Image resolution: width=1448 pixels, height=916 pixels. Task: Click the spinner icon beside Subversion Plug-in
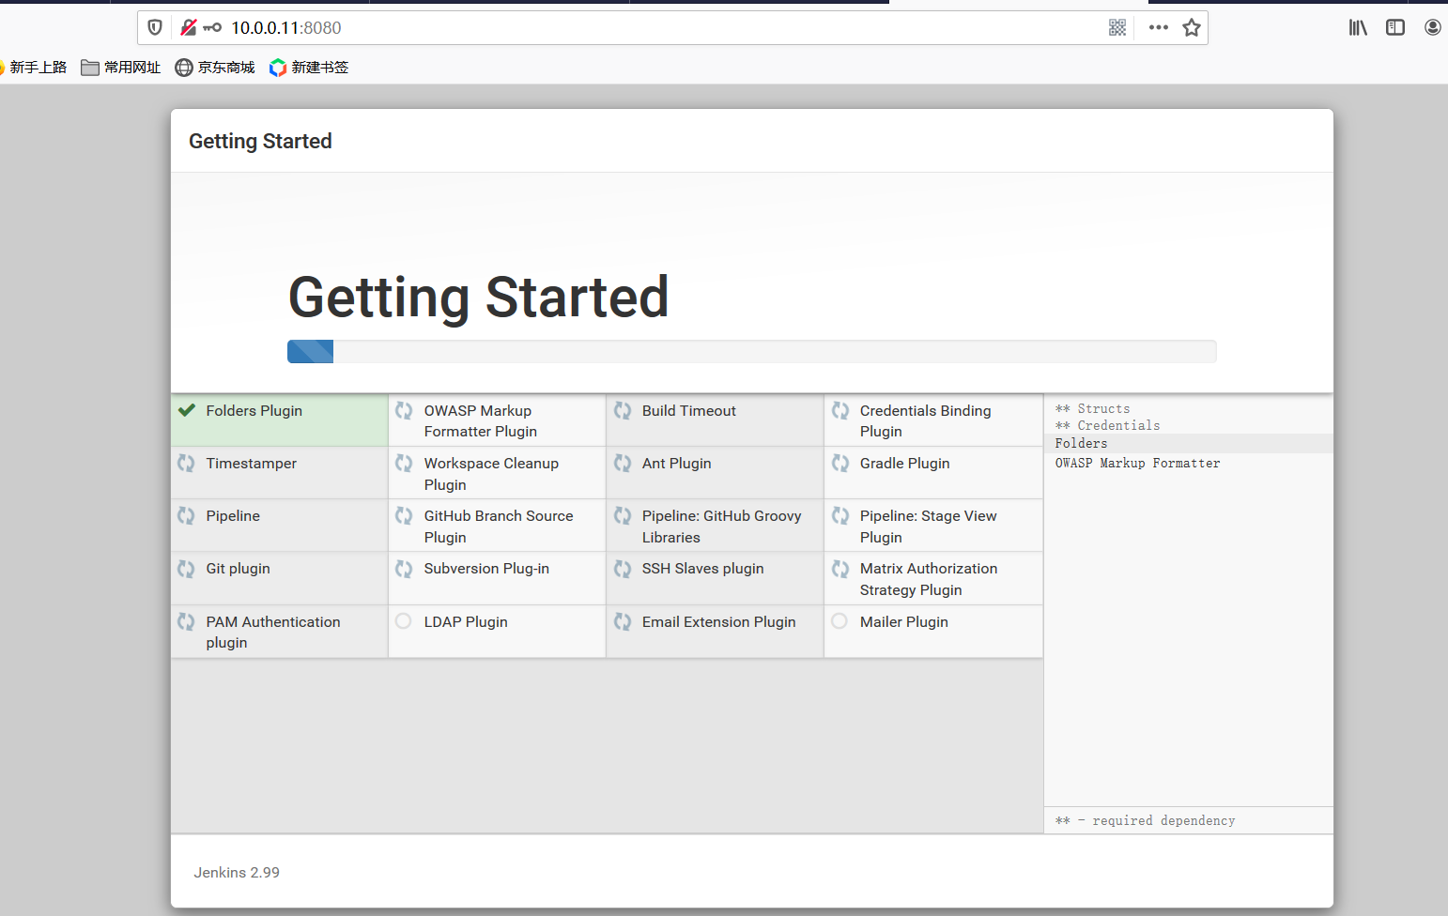click(404, 569)
